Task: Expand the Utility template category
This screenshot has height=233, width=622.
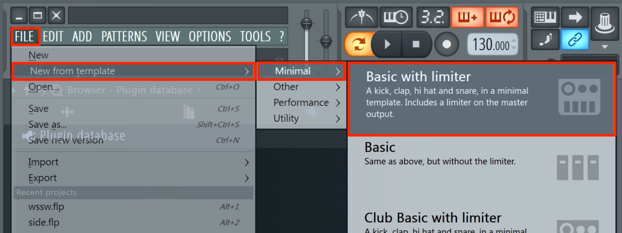Action: coord(302,118)
